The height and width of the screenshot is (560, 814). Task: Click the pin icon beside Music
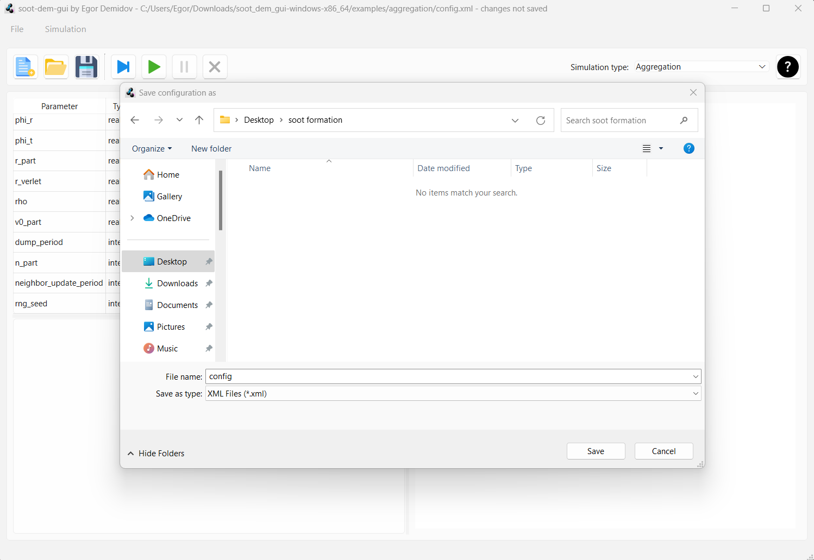[209, 349]
